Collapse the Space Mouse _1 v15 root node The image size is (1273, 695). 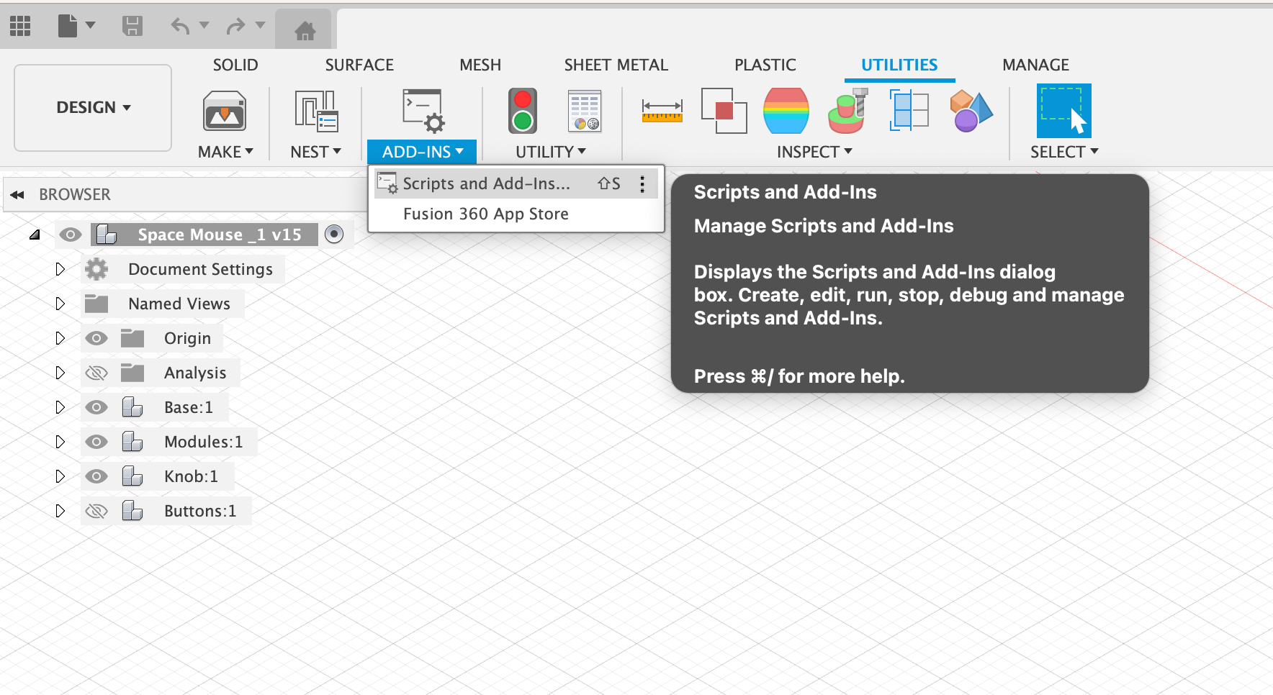(x=35, y=235)
